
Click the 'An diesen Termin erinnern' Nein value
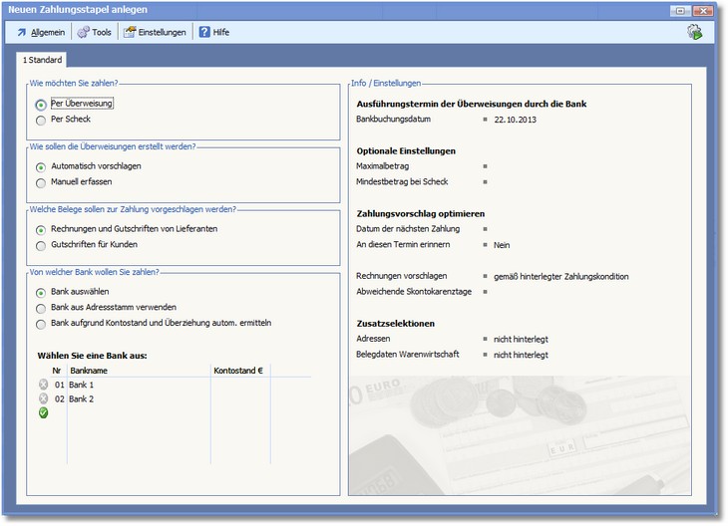coord(502,244)
